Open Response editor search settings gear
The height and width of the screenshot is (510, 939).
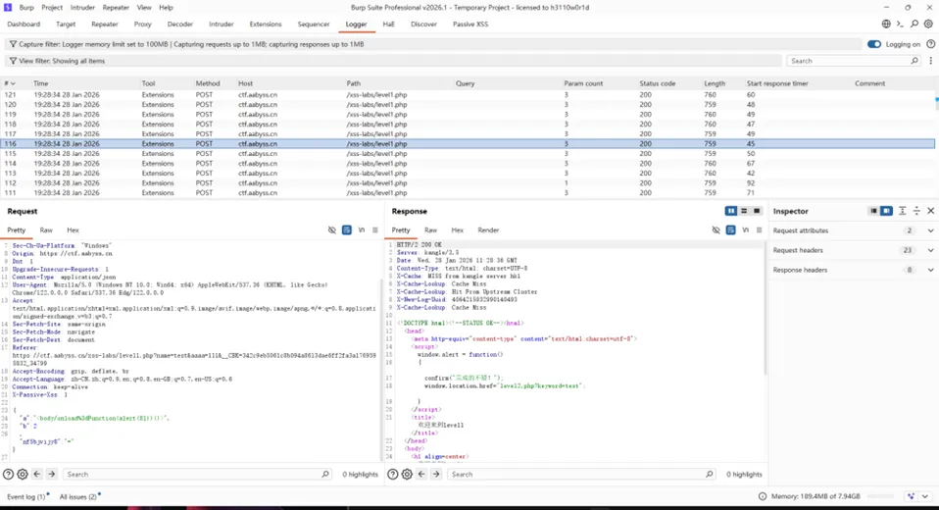pyautogui.click(x=407, y=474)
